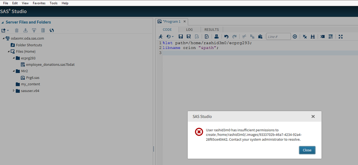Open the Help menu
This screenshot has height=165, width=358.
pos(65,3)
